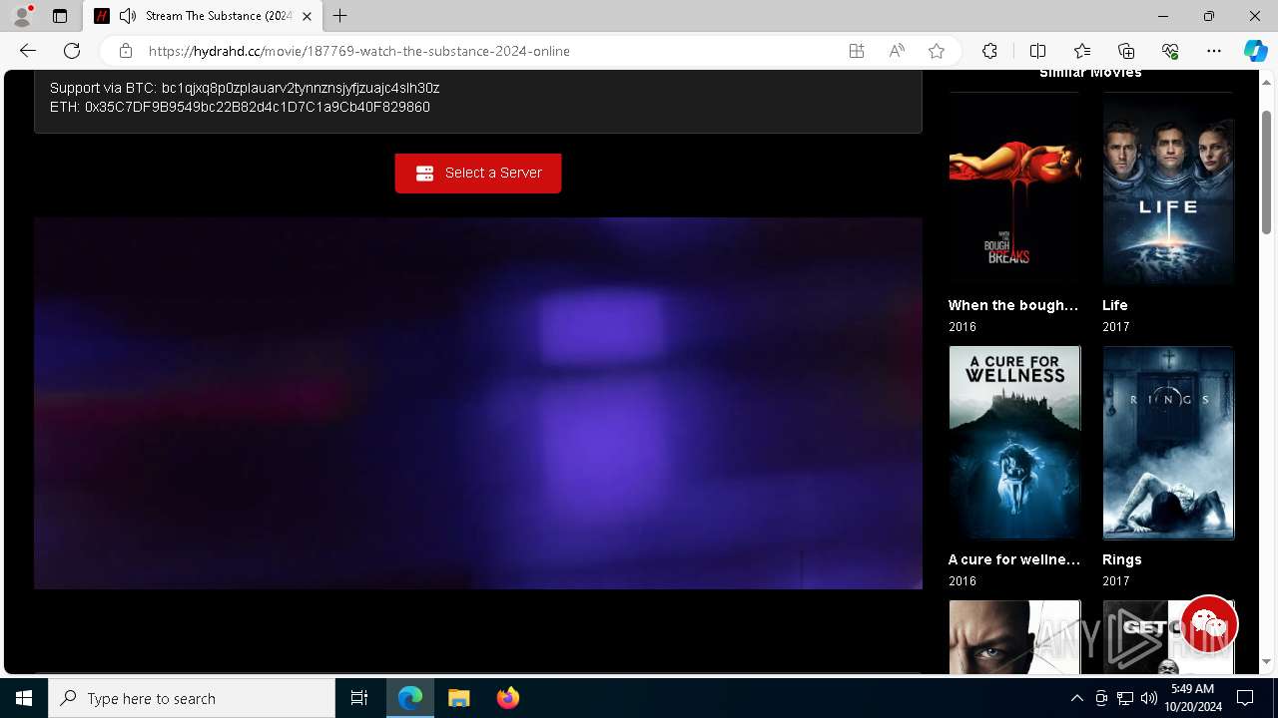Click the blurred video player area

(x=478, y=403)
